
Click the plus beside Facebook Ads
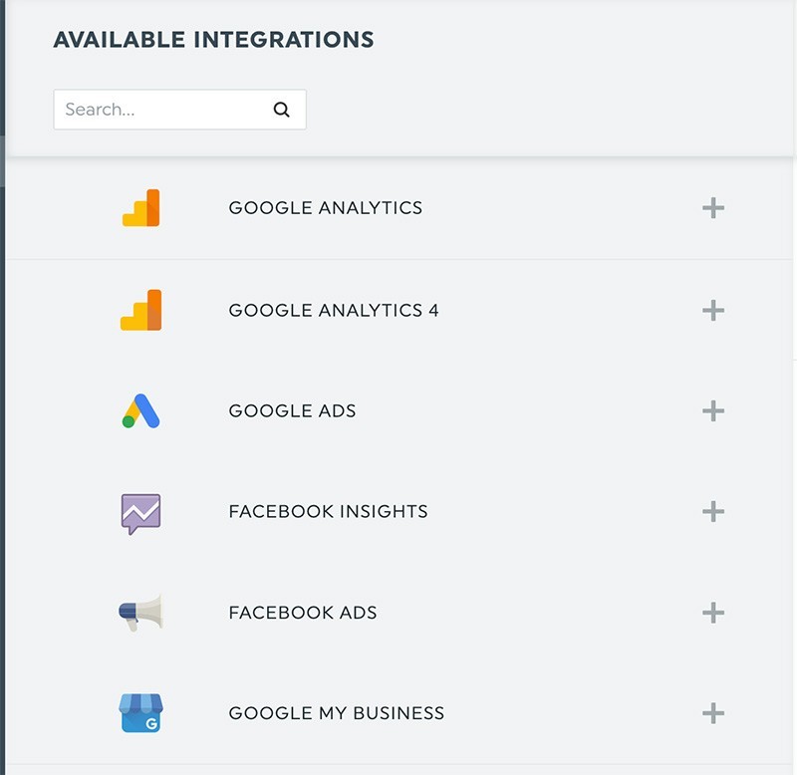click(x=713, y=613)
